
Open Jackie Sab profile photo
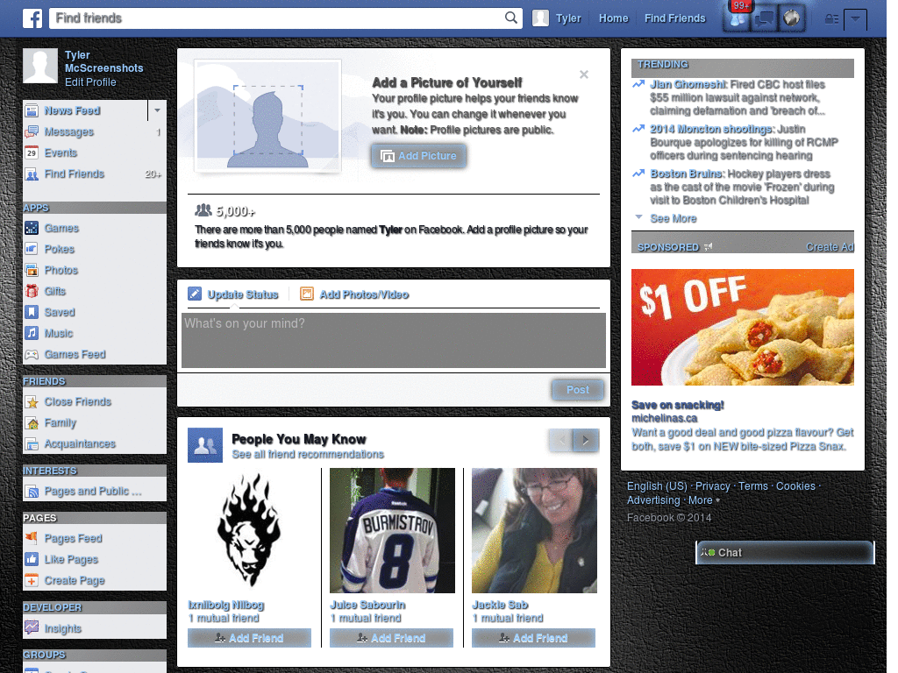pos(534,530)
